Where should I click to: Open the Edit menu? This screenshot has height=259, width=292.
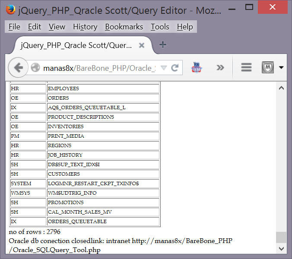(x=35, y=27)
